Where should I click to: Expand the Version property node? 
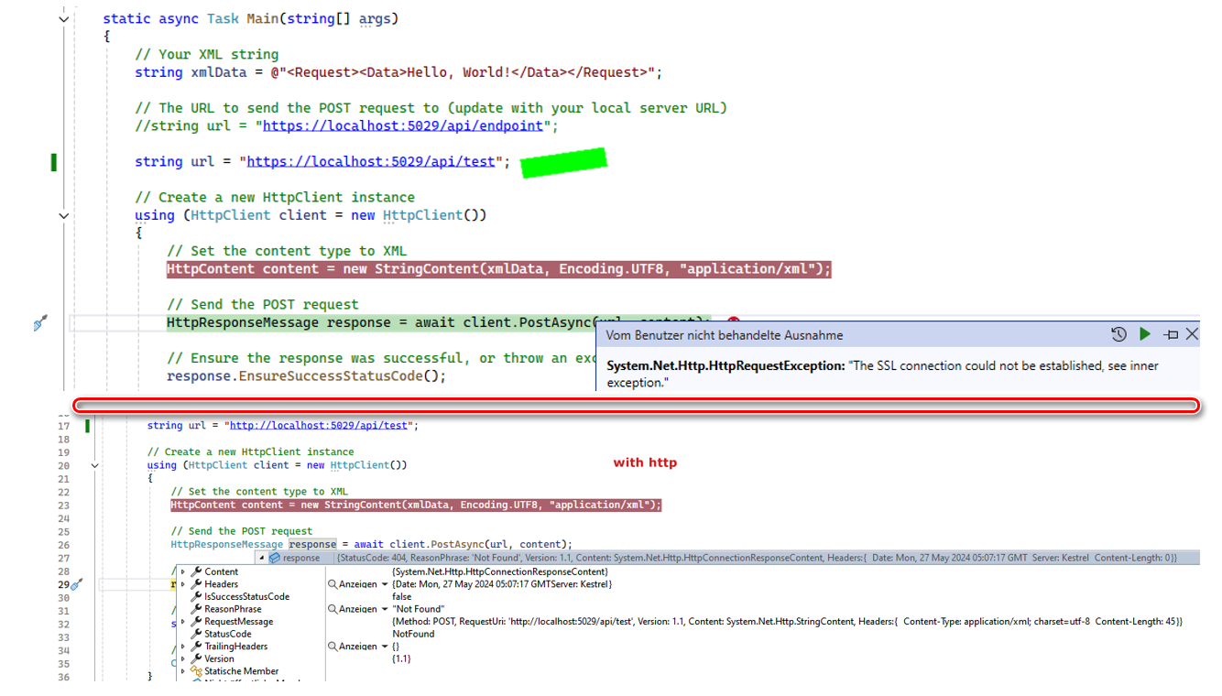coord(183,658)
